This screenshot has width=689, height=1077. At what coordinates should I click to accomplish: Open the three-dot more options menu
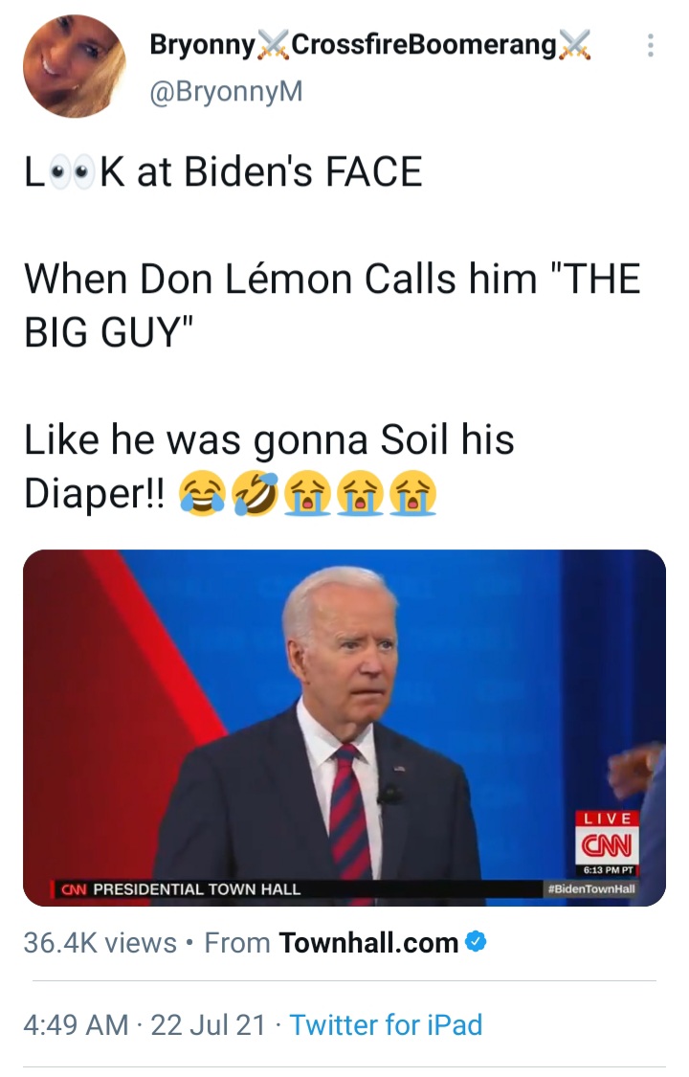click(650, 45)
